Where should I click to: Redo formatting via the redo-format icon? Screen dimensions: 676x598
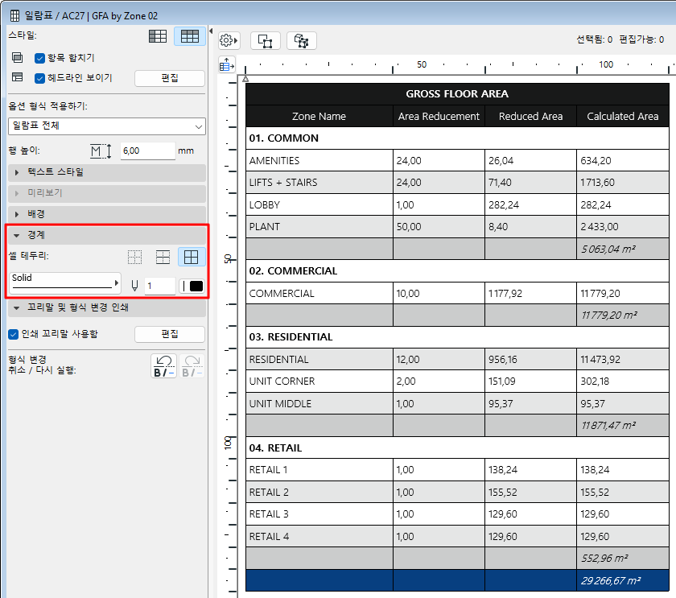(x=192, y=366)
